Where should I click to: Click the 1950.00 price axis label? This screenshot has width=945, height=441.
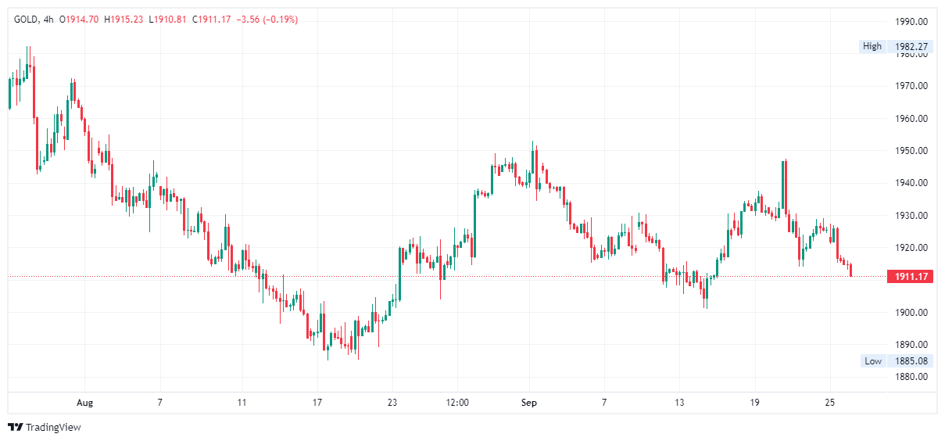point(911,151)
